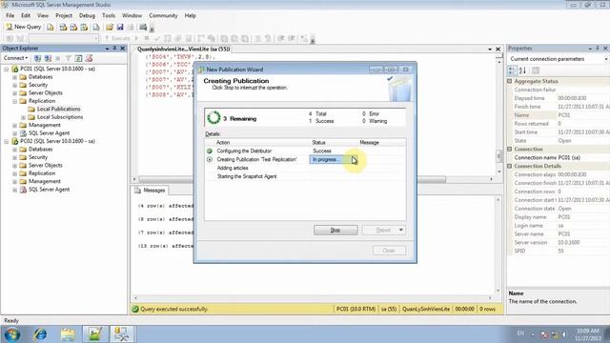Open File Explorer from taskbar
Viewport: 610px width, 343px height.
pos(68,334)
